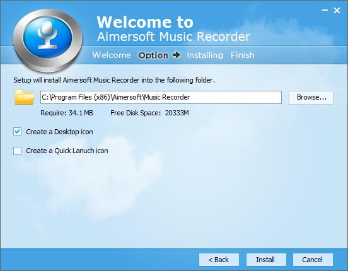Click the Installing step label
This screenshot has height=271, width=348.
[205, 55]
